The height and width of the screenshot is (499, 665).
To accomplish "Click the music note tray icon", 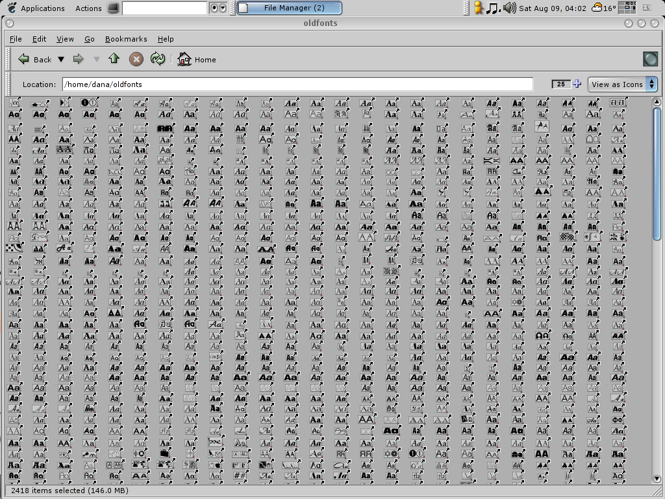I will (494, 8).
